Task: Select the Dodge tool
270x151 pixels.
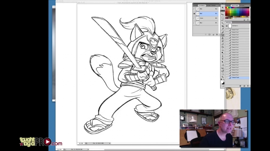Action: [222, 53]
